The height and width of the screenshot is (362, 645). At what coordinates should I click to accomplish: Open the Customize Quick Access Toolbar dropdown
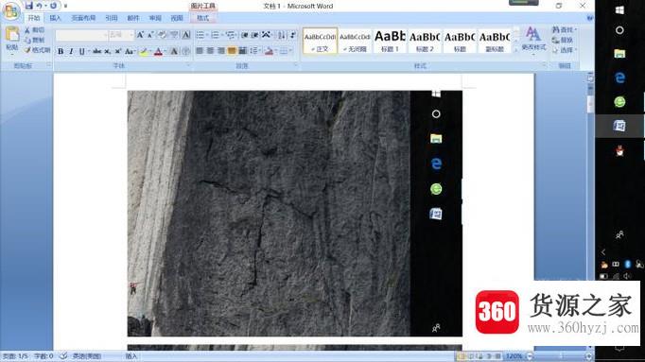(x=65, y=7)
